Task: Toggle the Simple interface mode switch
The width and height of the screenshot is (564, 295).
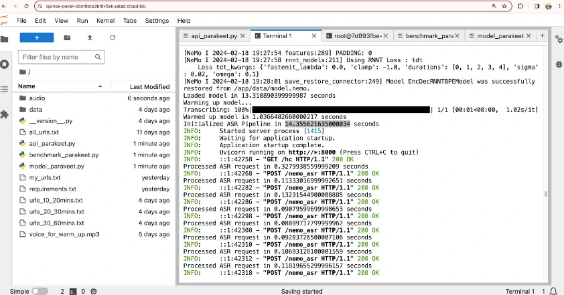Action: point(40,291)
